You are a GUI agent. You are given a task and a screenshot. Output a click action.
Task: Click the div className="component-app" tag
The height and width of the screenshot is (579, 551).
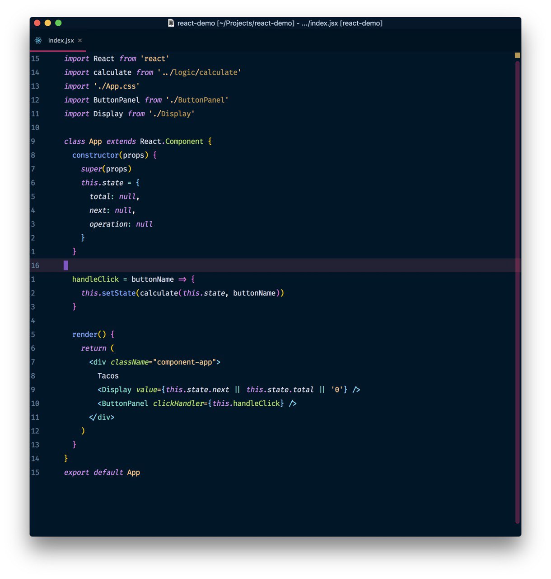(x=155, y=362)
